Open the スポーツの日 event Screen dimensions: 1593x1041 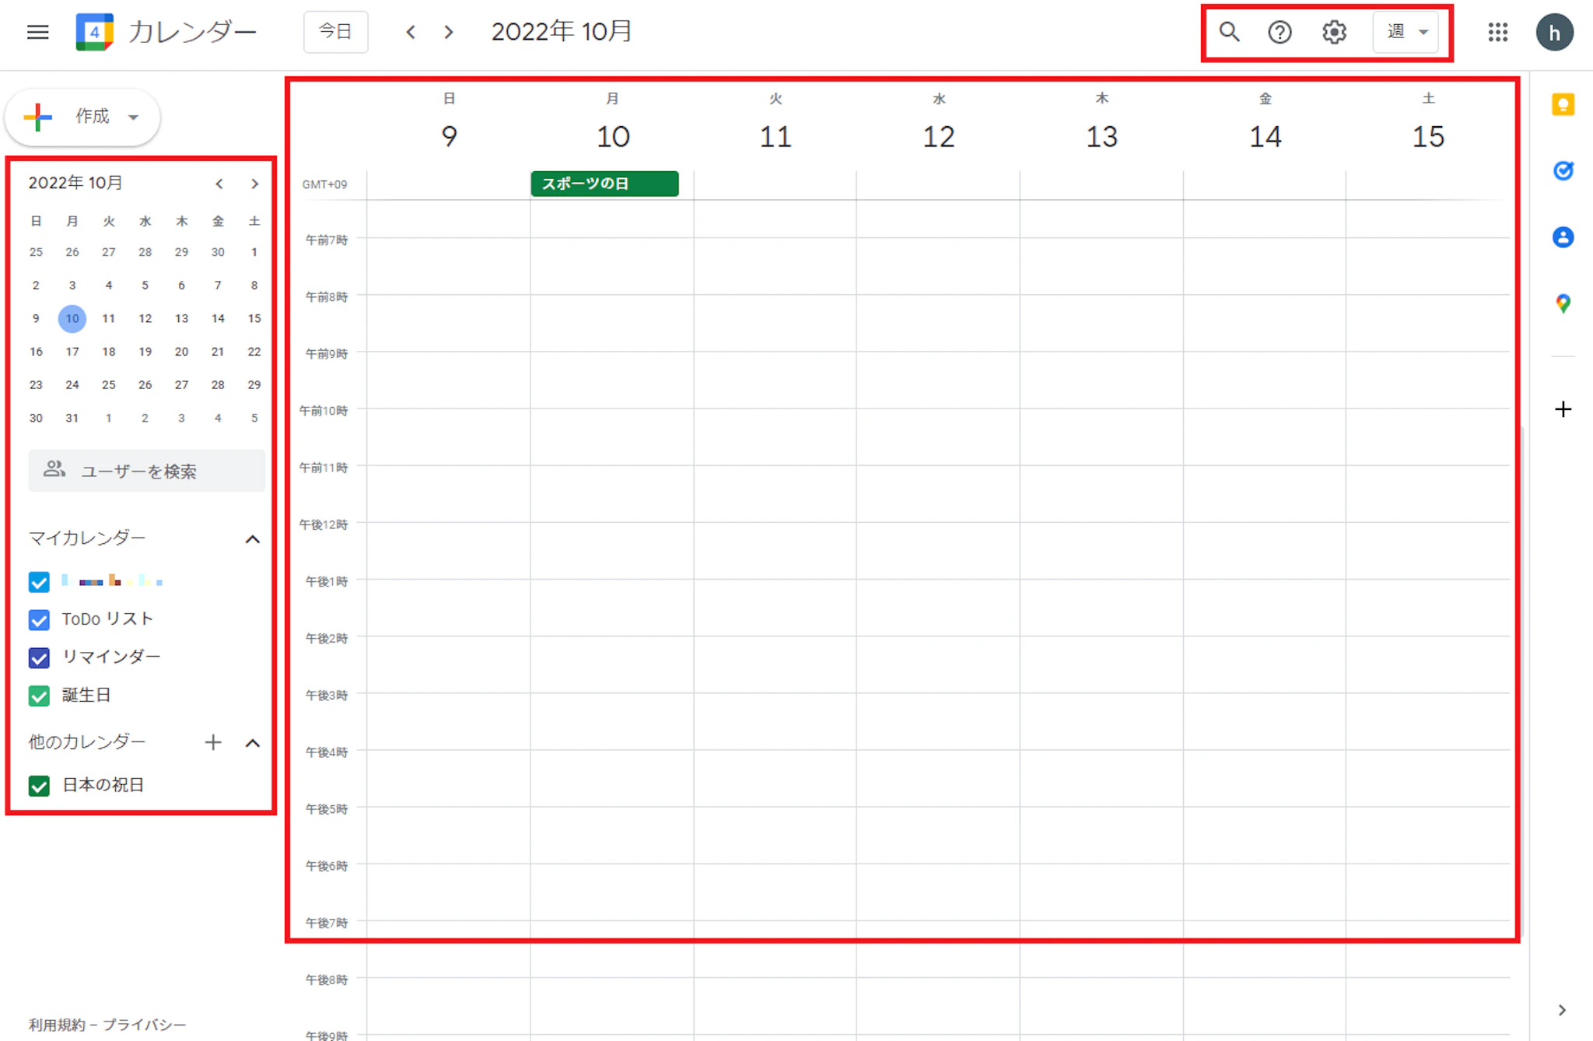click(604, 184)
